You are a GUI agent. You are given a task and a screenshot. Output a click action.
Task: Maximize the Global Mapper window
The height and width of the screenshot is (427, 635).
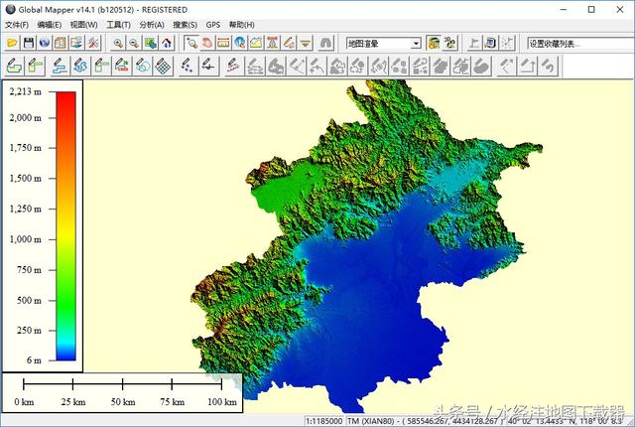(591, 9)
